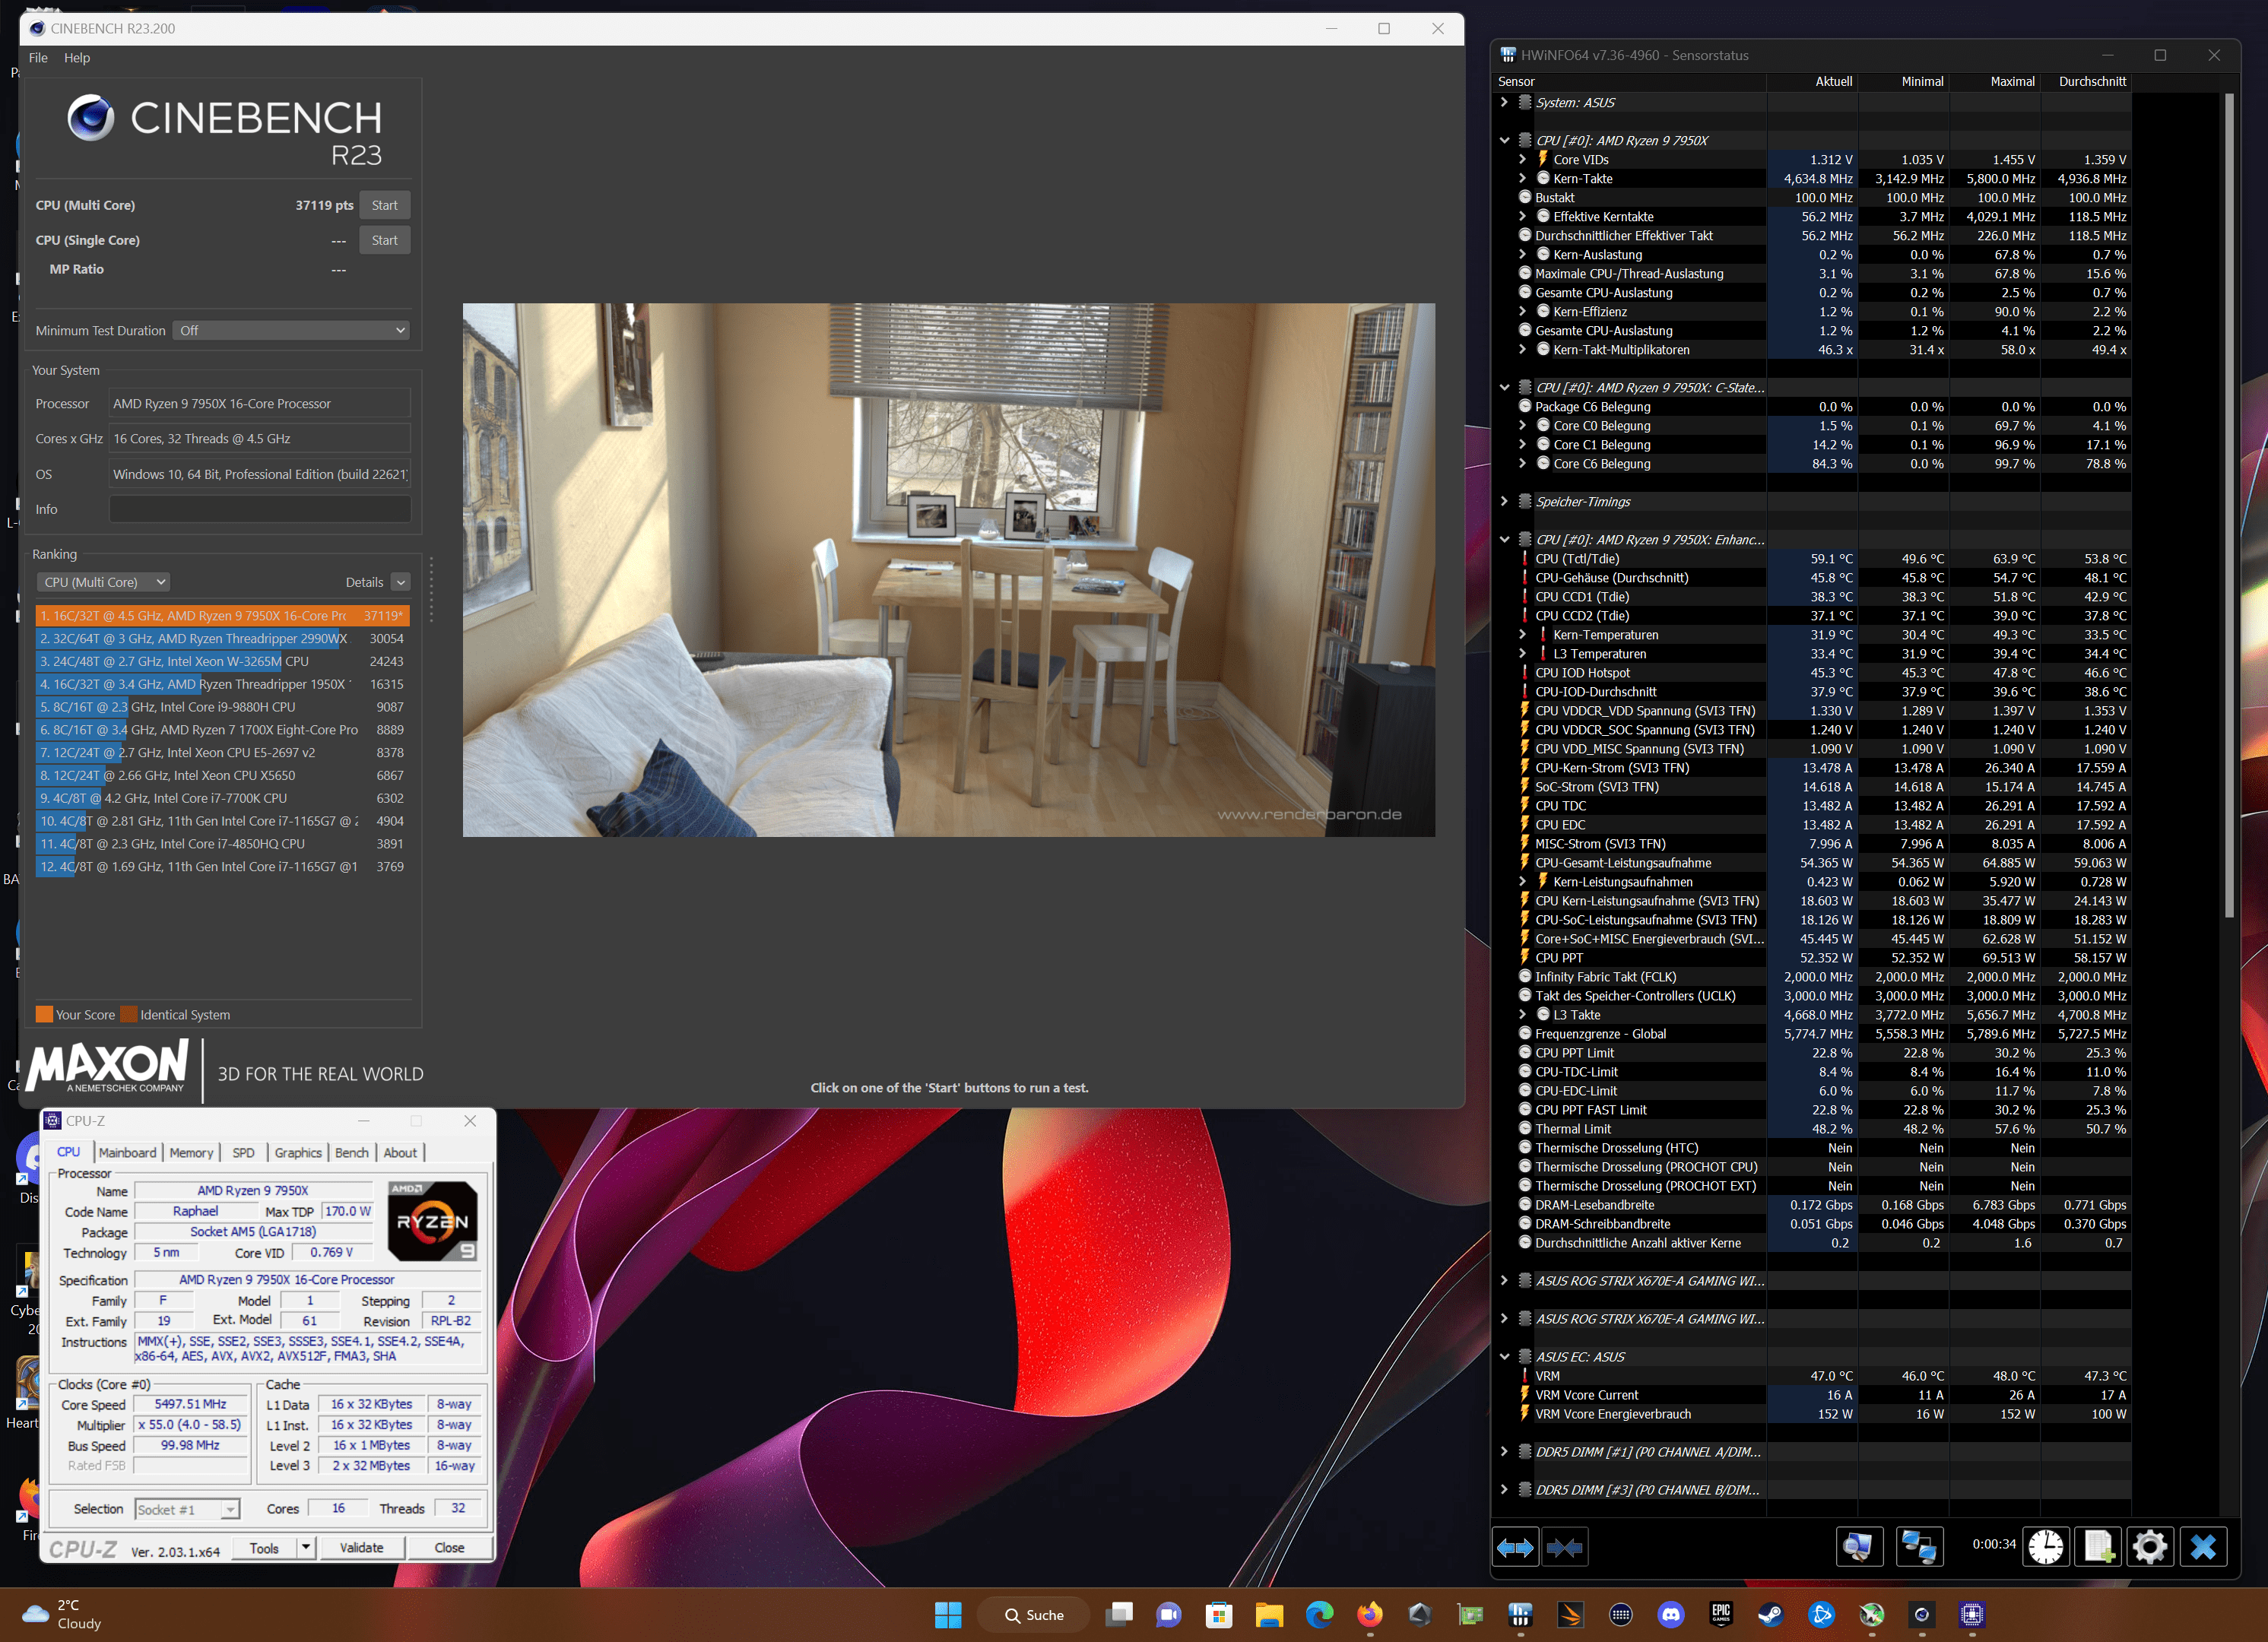Screen dimensions: 2268x1642
Task: Open Battle.net from the taskbar
Action: click(x=1822, y=1614)
